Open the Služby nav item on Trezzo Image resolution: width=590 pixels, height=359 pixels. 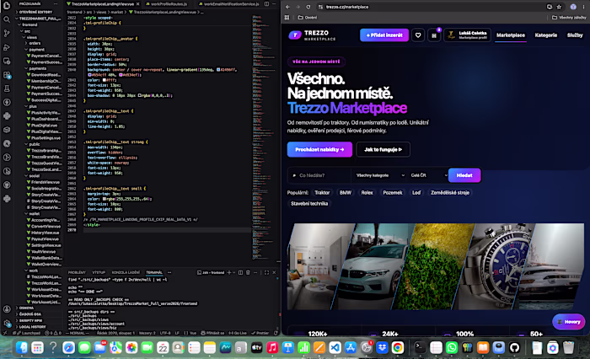tap(575, 35)
